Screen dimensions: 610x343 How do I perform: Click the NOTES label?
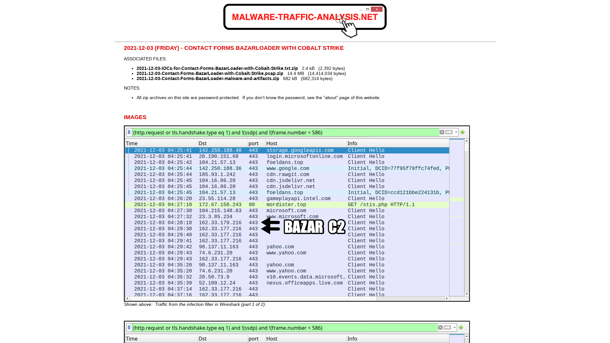[x=132, y=88]
